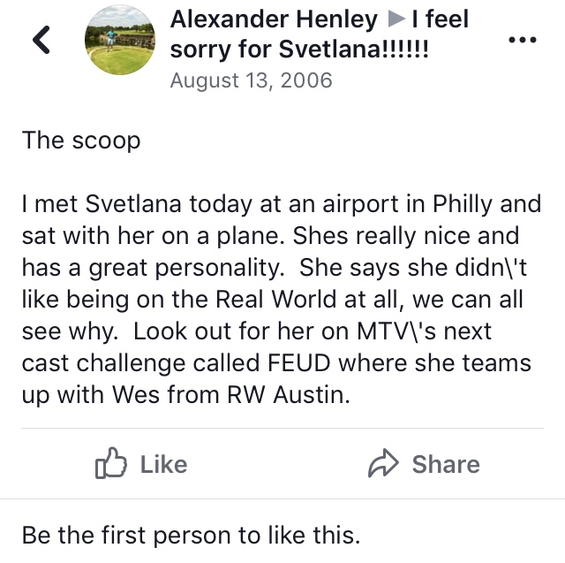
Task: Open the Alexander Henley profile name link
Action: [274, 19]
